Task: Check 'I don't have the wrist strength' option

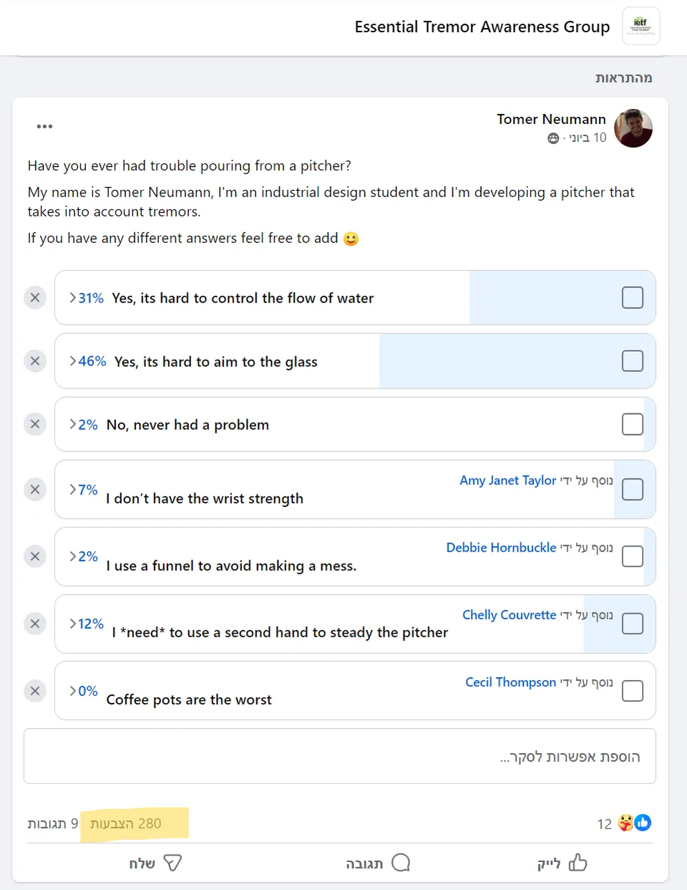Action: click(633, 489)
